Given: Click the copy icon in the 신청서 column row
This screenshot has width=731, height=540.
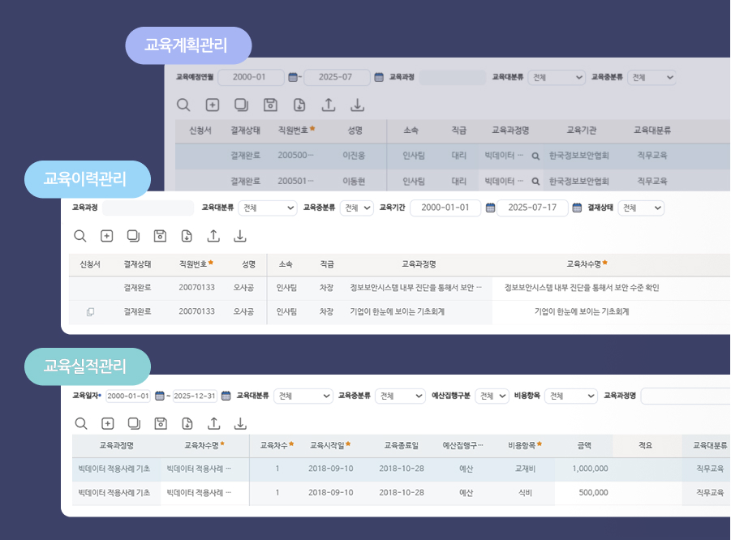Looking at the screenshot, I should click(x=90, y=311).
